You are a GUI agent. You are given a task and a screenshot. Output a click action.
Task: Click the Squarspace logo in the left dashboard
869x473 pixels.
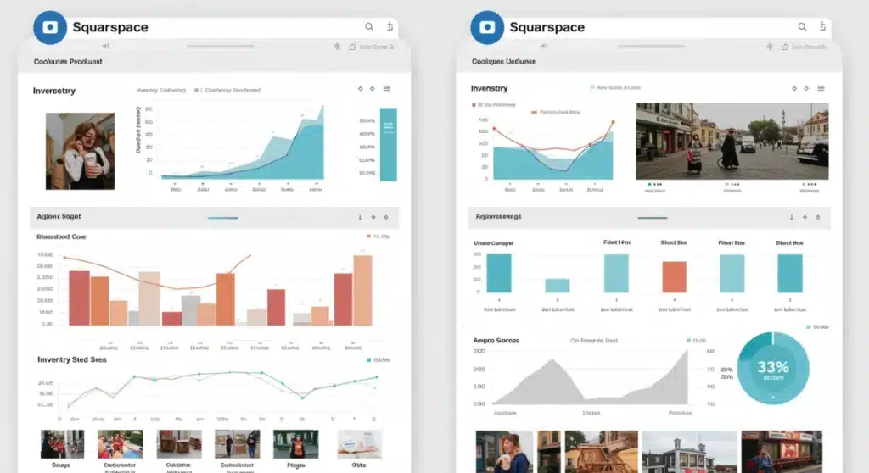pyautogui.click(x=50, y=27)
